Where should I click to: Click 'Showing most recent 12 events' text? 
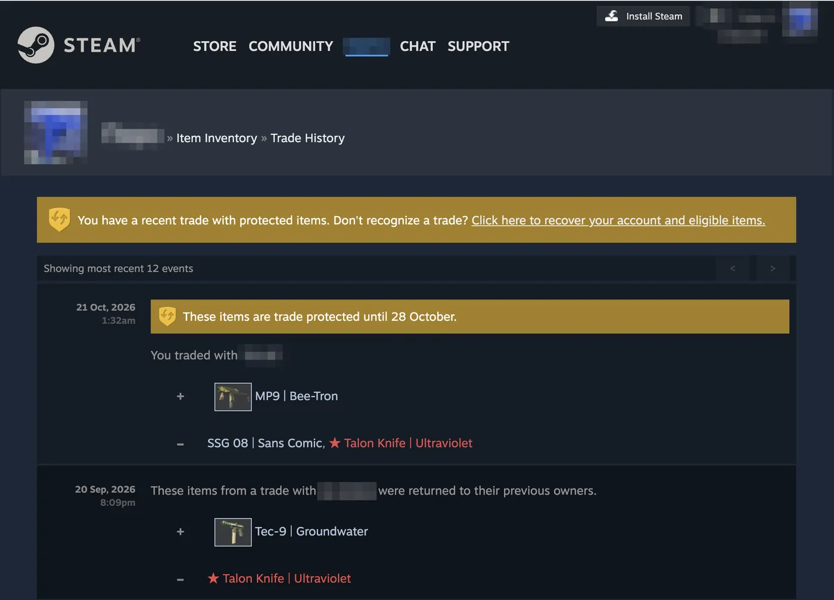(119, 268)
